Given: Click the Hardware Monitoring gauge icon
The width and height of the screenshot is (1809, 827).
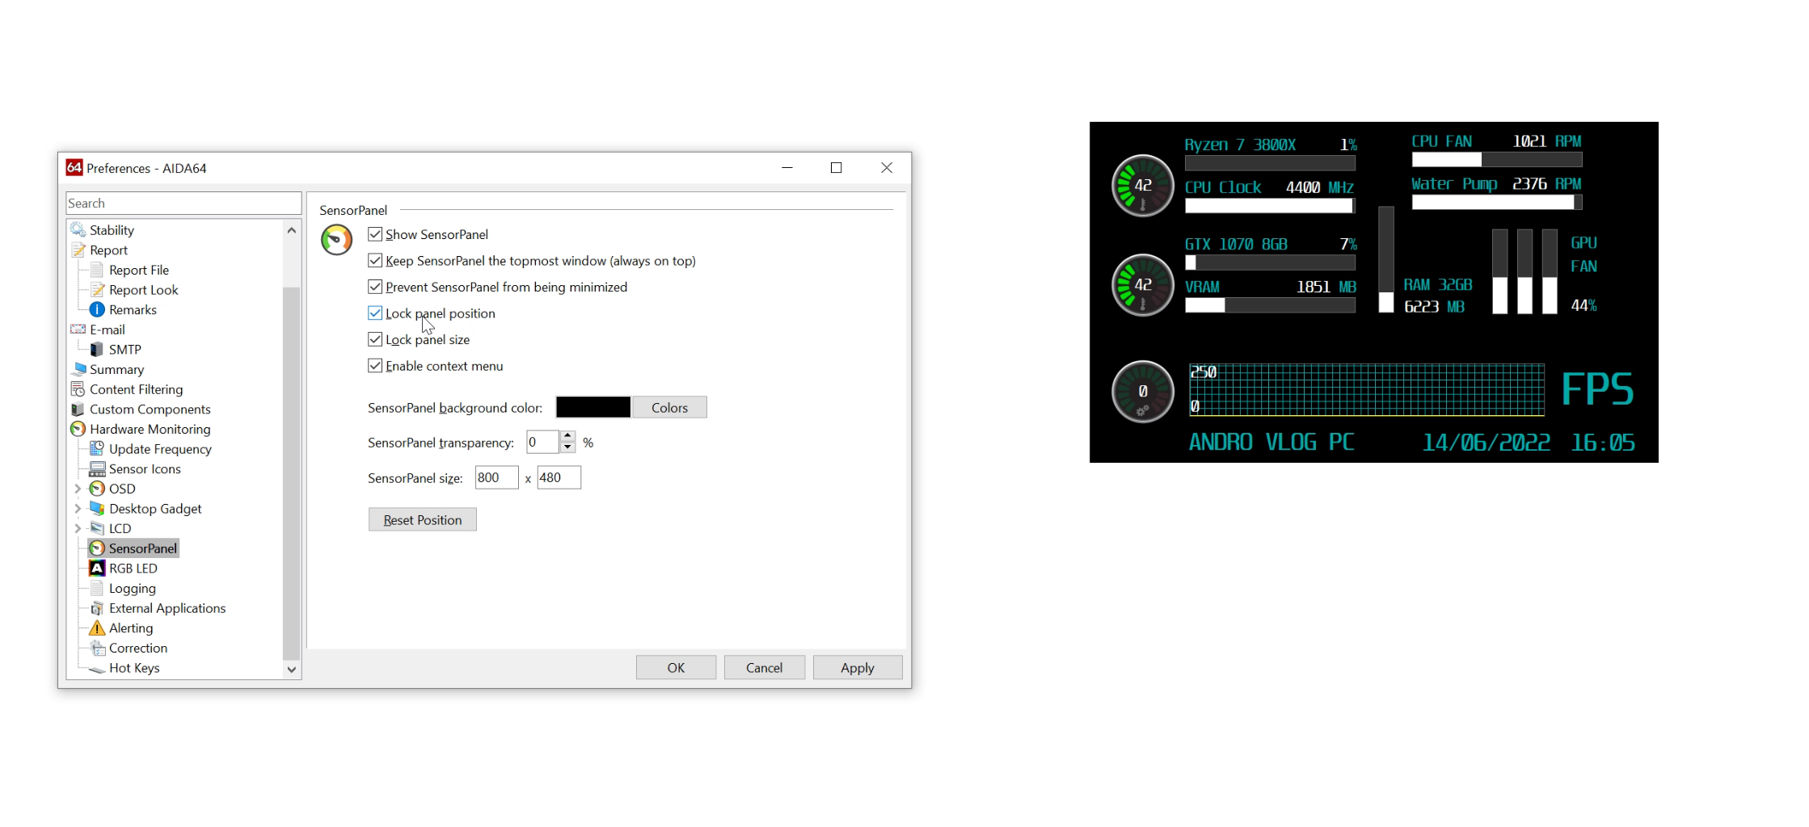Looking at the screenshot, I should coord(78,429).
